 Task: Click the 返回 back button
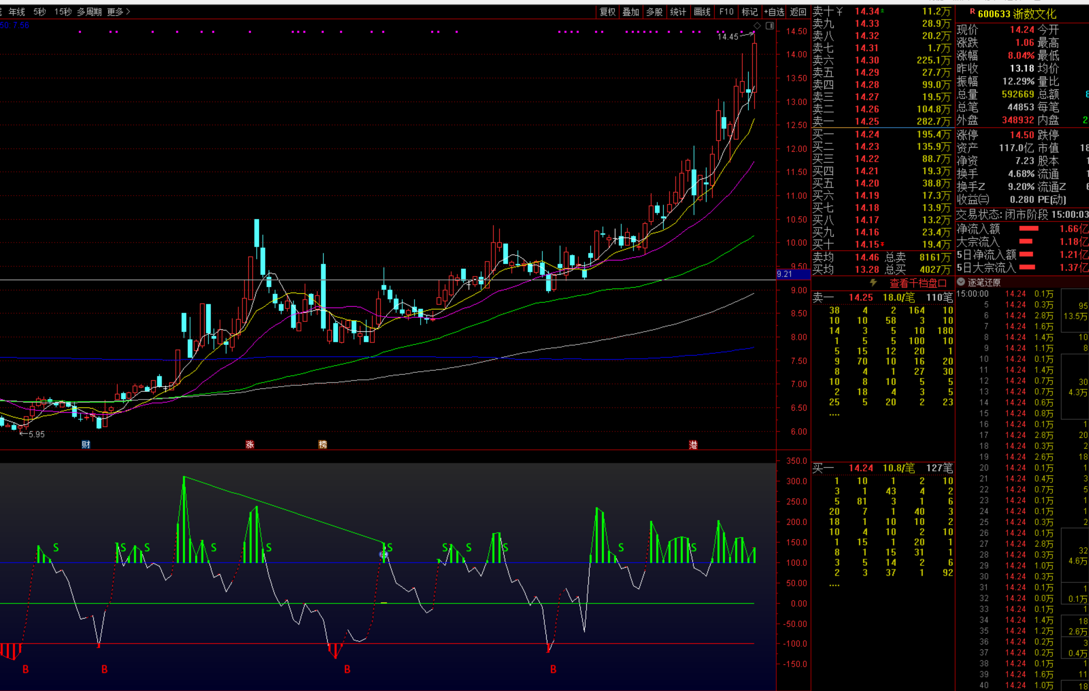(798, 12)
